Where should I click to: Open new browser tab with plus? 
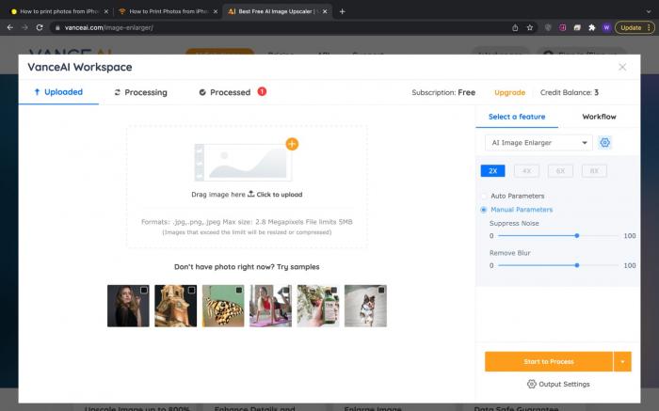342,11
